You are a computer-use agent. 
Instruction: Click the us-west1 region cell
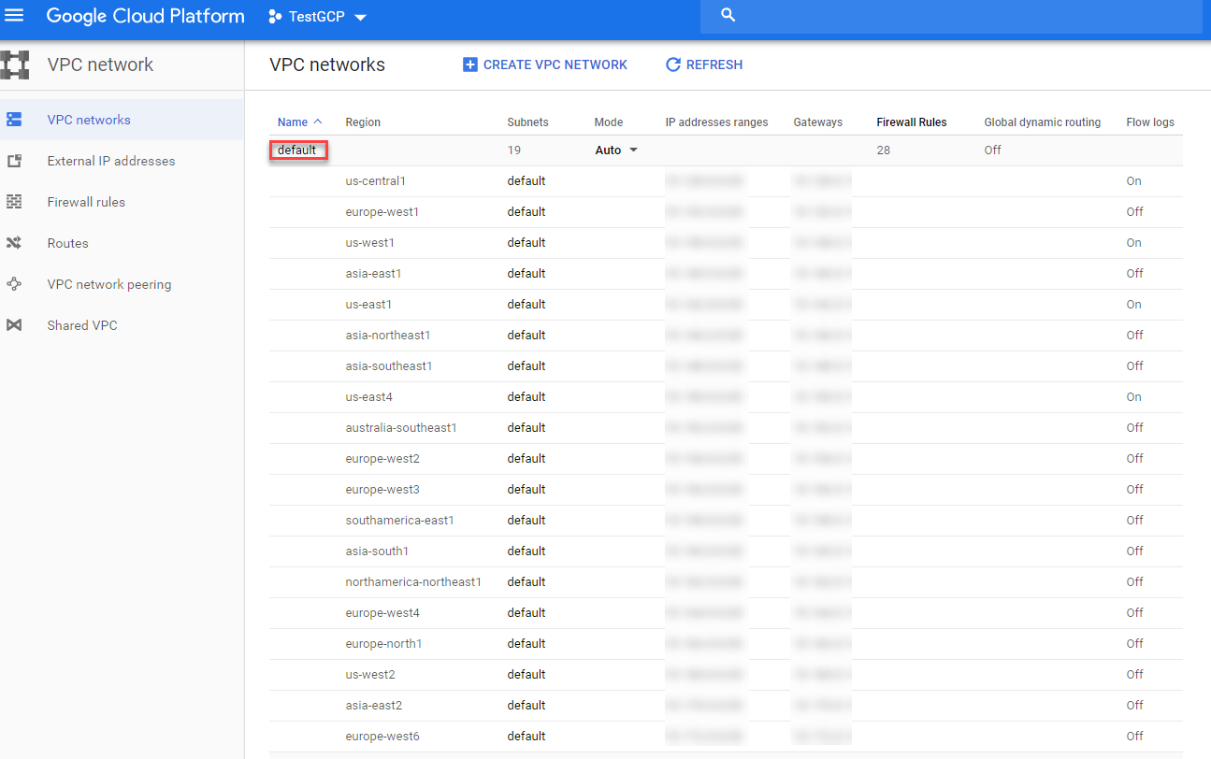point(370,242)
